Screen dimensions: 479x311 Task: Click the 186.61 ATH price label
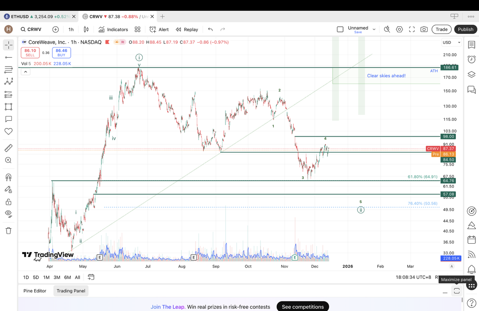[x=451, y=68]
